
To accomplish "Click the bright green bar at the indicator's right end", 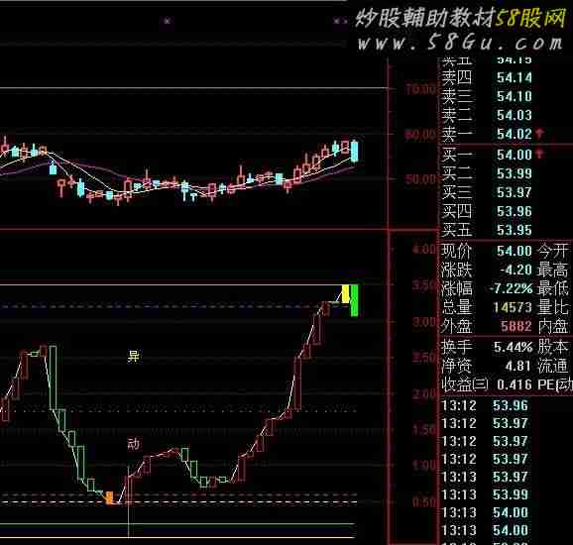I will [354, 300].
